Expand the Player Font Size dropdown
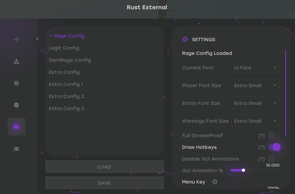Image resolution: width=295 pixels, height=194 pixels. pyautogui.click(x=255, y=86)
